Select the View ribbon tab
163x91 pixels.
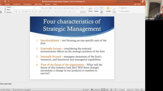point(55,4)
